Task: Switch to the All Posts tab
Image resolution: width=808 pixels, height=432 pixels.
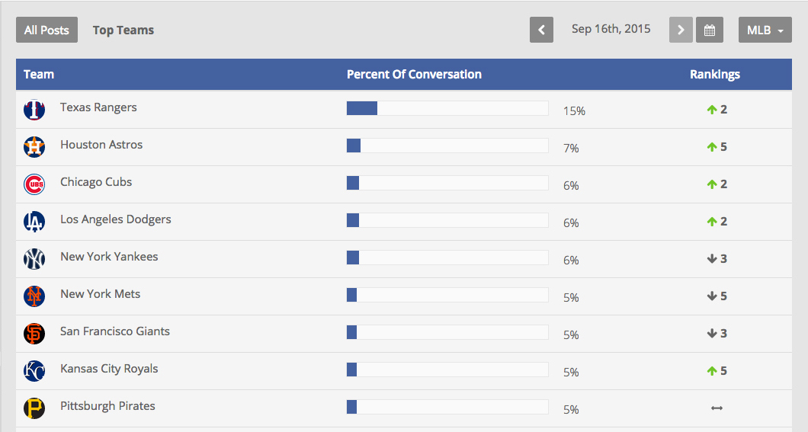Action: coord(46,30)
